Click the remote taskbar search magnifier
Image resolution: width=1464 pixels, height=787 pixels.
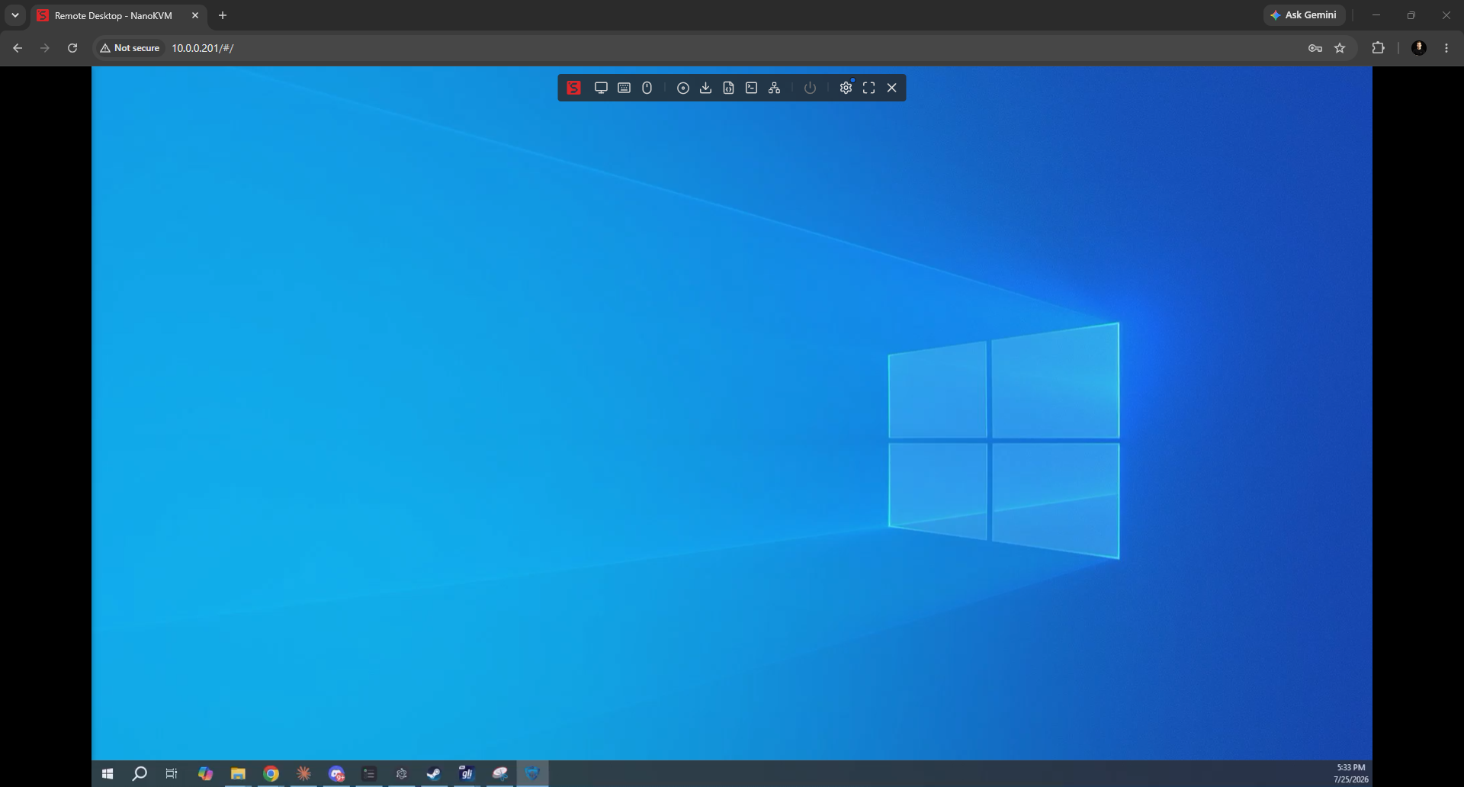pyautogui.click(x=140, y=773)
